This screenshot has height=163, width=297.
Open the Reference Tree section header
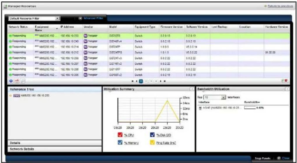pos(55,89)
